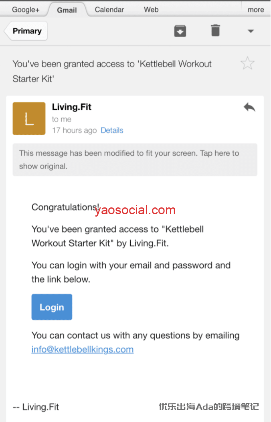This screenshot has width=271, height=422.
Task: Select the Gmail tab
Action: coord(67,10)
